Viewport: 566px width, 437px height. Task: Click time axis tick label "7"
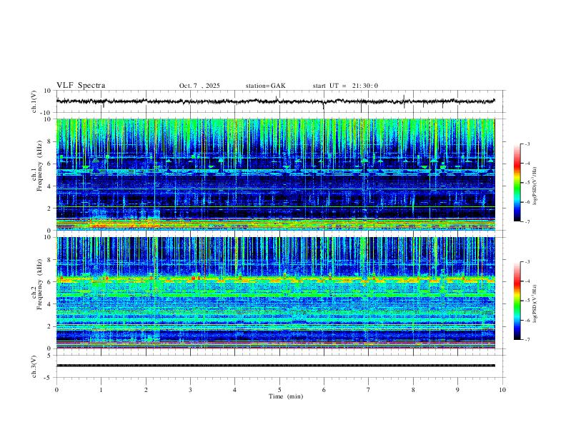point(369,390)
